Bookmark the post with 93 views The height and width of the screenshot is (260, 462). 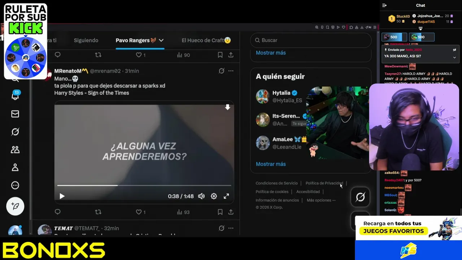[220, 212]
